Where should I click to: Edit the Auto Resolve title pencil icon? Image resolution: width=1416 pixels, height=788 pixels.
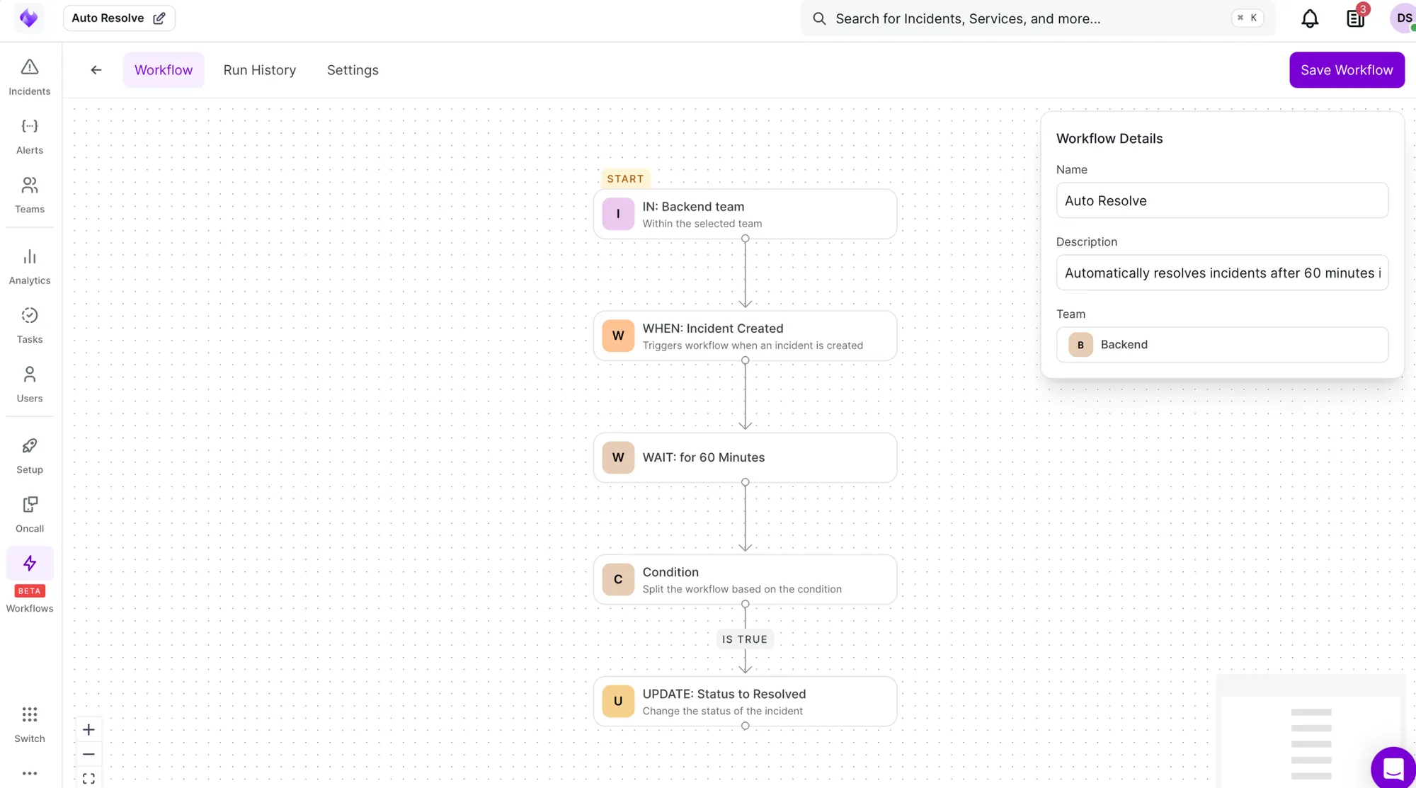[x=159, y=18]
